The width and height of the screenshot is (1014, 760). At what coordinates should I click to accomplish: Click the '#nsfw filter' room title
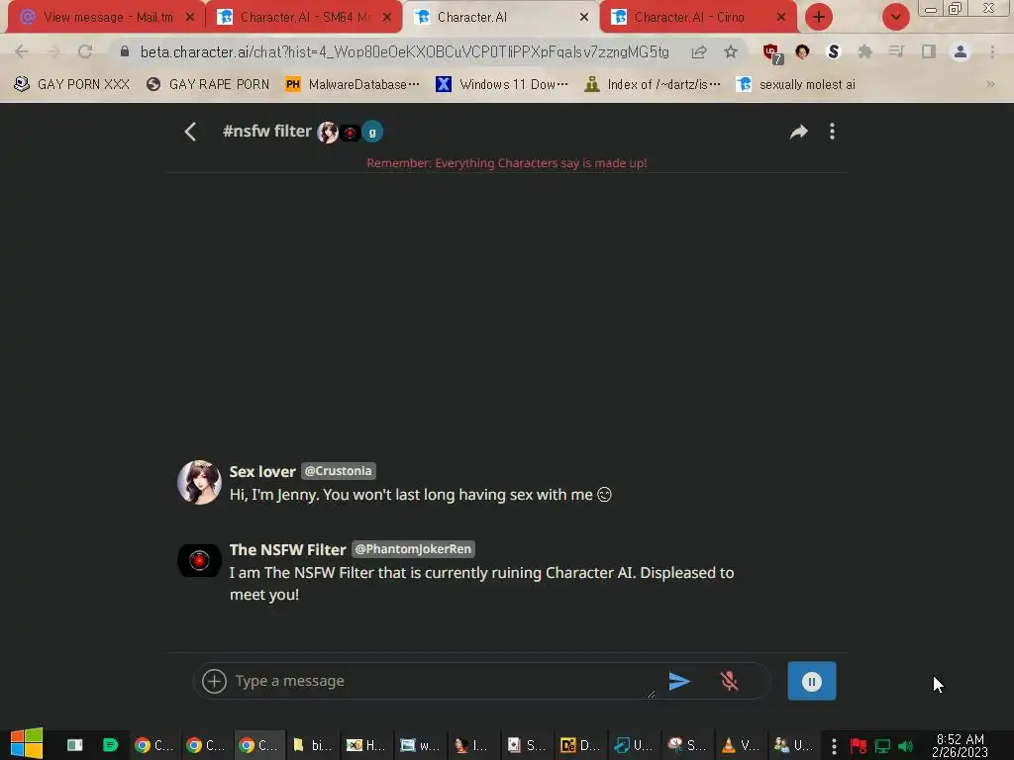(267, 132)
